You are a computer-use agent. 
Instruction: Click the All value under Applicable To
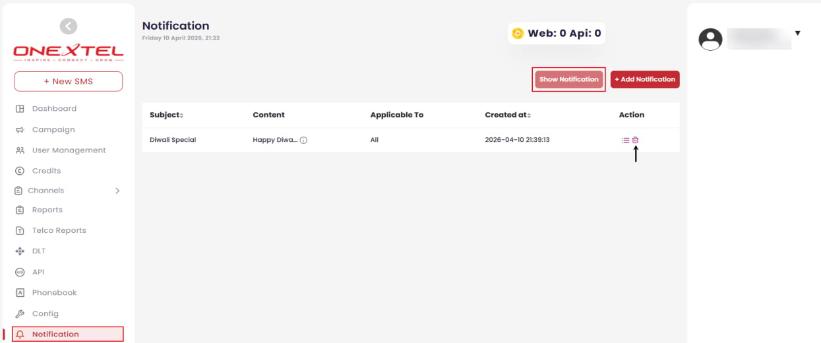click(375, 140)
